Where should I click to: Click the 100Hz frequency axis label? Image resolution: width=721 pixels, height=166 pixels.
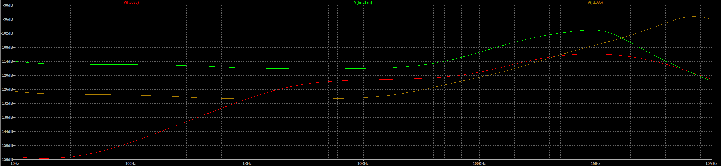(x=131, y=164)
